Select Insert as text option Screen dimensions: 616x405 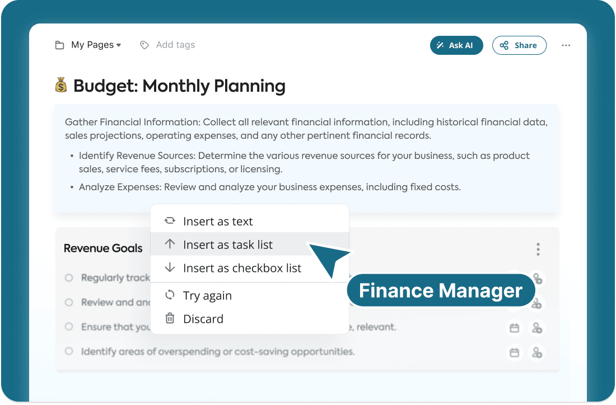pos(249,221)
